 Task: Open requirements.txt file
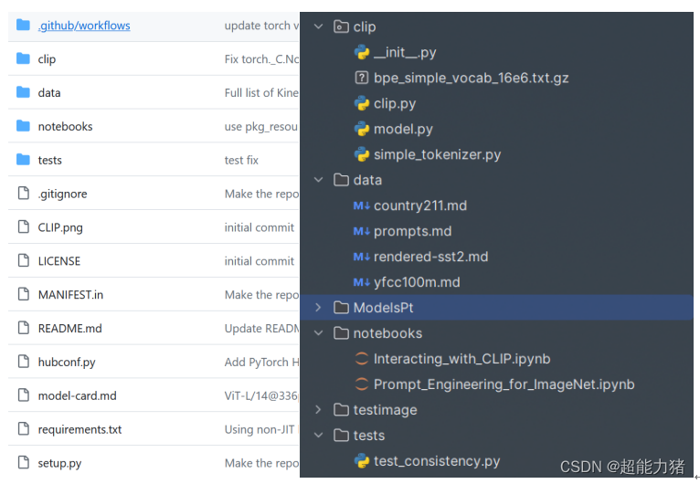point(80,429)
